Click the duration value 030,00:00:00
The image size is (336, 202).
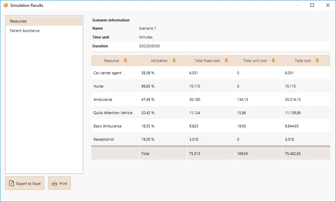point(149,46)
